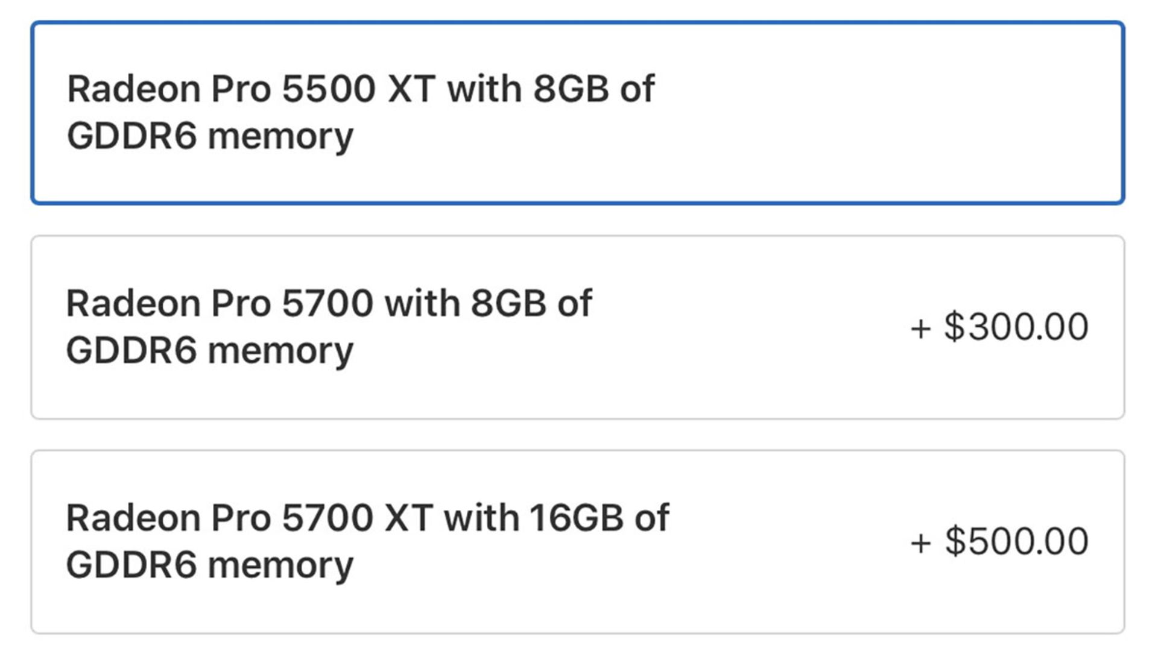Click the + $500.00 price label
This screenshot has height=657, width=1158.
click(x=999, y=541)
